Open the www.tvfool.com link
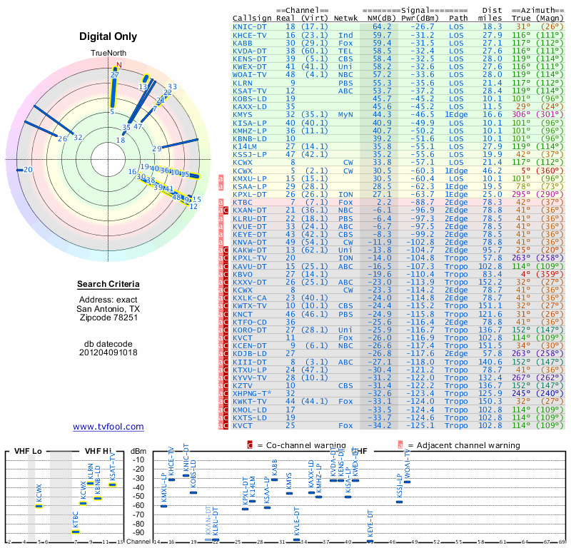This screenshot has height=548, width=571. (x=108, y=427)
